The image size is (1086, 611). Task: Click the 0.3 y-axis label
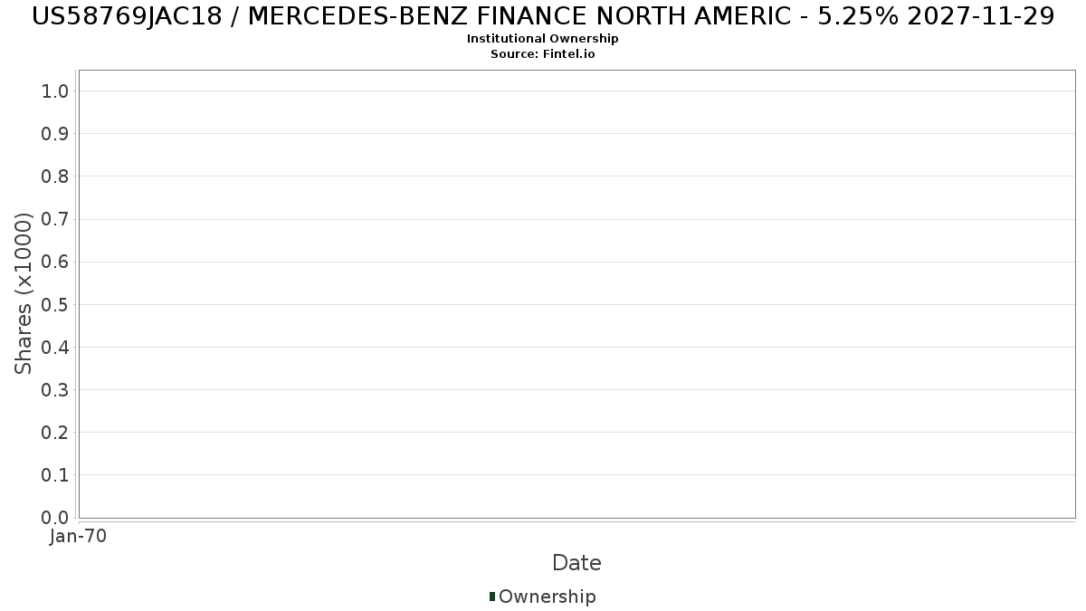pyautogui.click(x=55, y=390)
